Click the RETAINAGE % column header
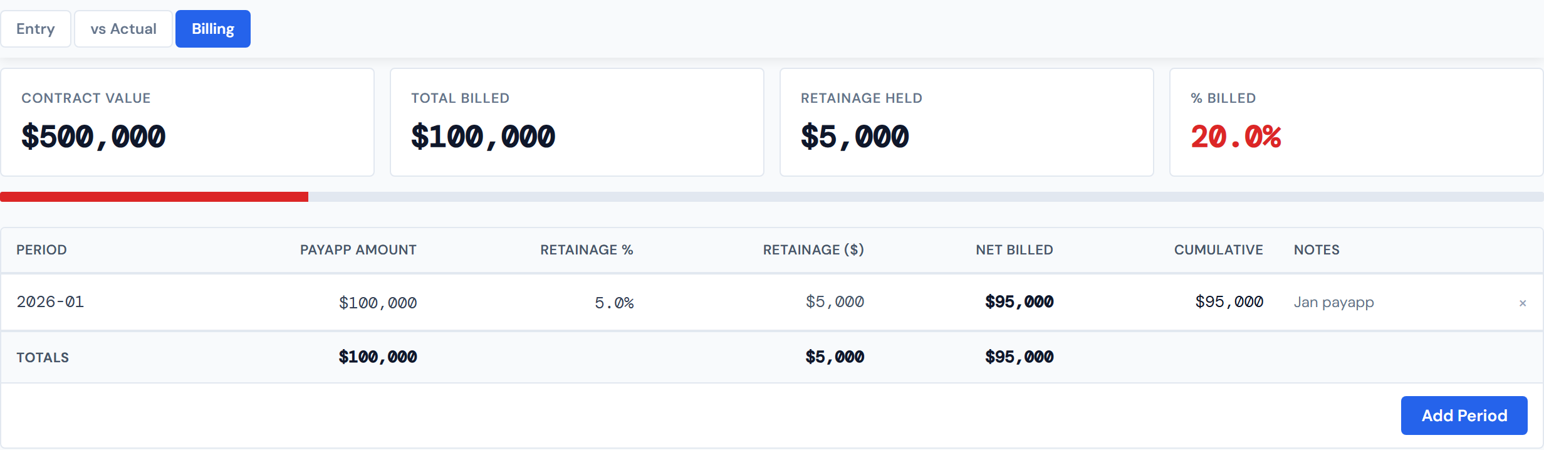The height and width of the screenshot is (450, 1544). click(x=587, y=249)
